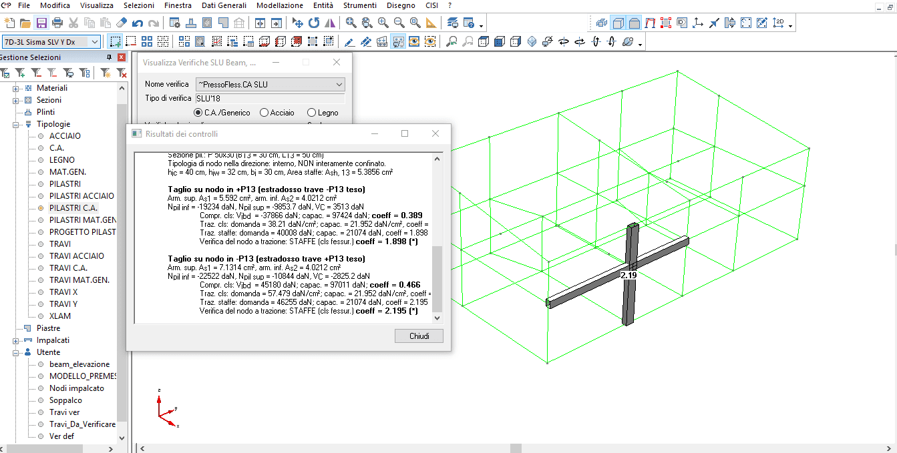The width and height of the screenshot is (897, 453).
Task: Click the delete-filter funnel with red X
Action: click(x=122, y=73)
